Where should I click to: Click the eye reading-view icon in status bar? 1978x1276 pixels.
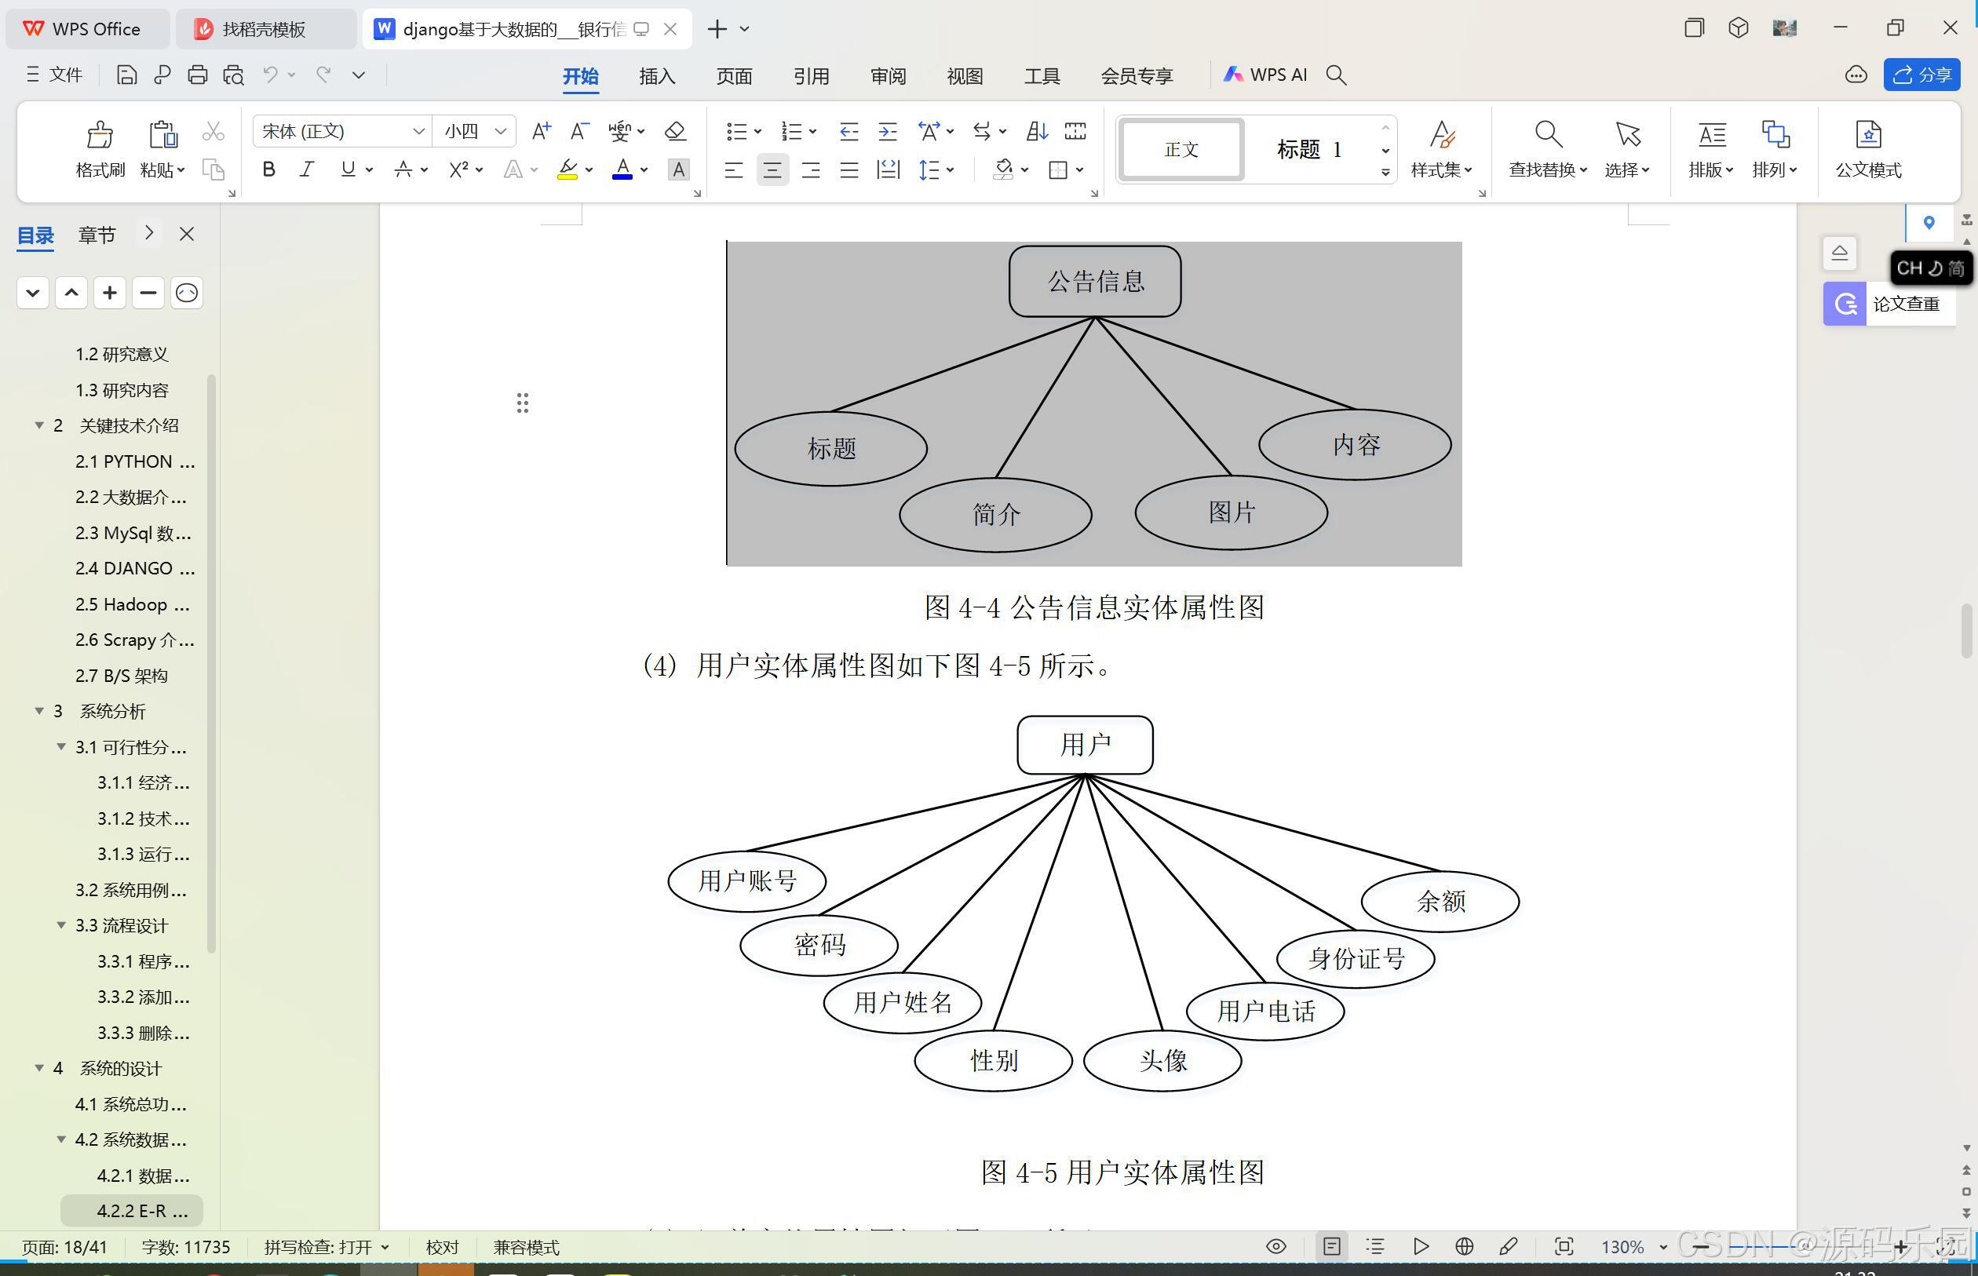(x=1275, y=1246)
